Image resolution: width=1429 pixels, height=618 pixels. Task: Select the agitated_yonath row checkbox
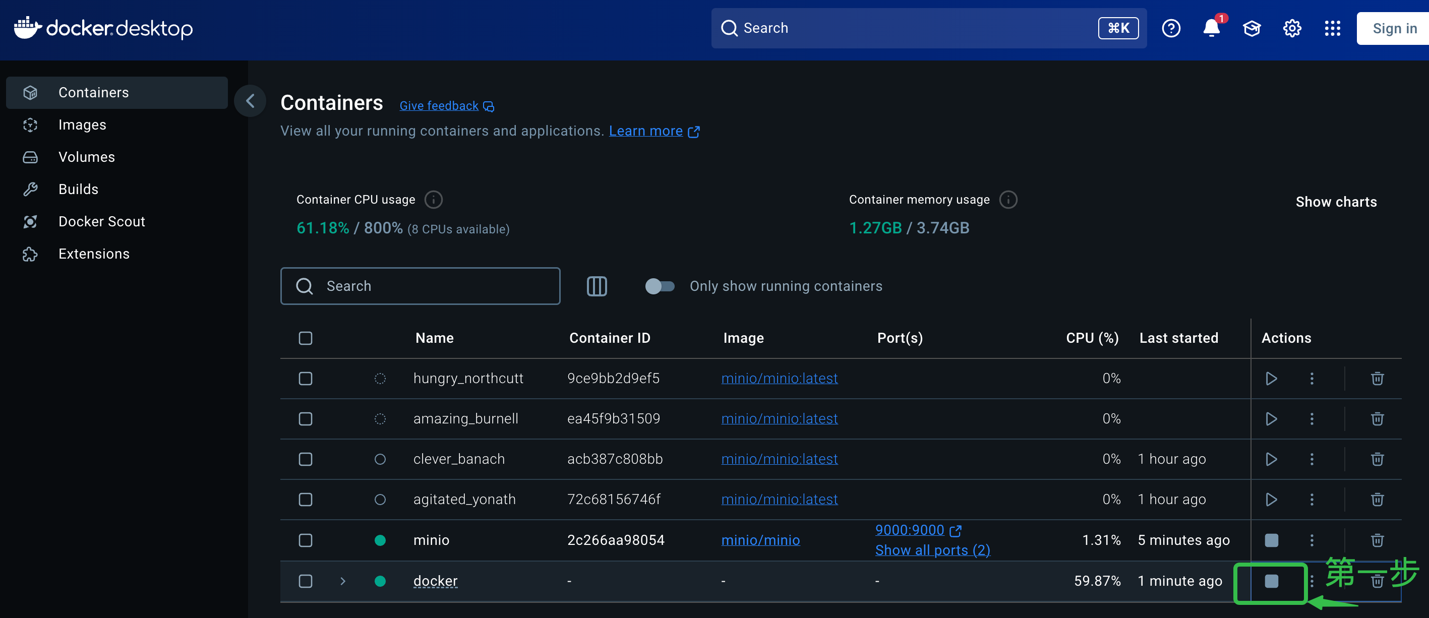click(305, 500)
